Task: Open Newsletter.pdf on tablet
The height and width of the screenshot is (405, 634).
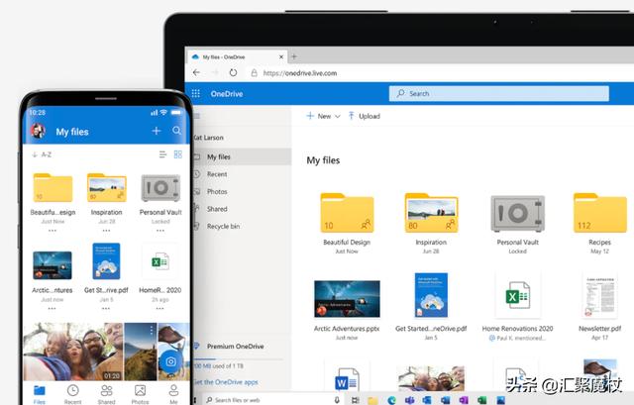Action: point(600,296)
